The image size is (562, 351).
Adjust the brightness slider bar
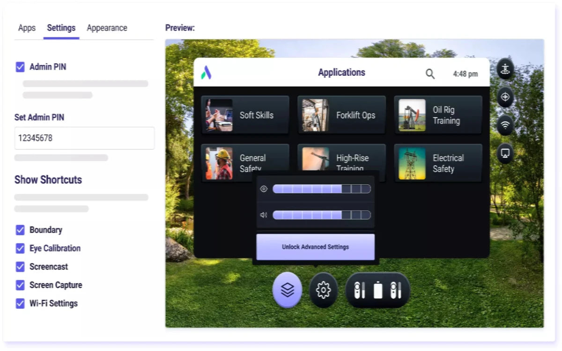(x=321, y=189)
